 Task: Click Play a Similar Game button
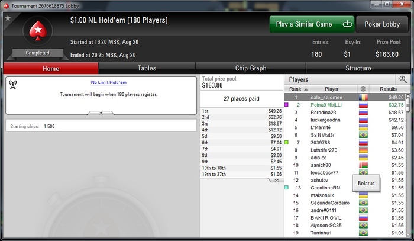[x=312, y=24]
